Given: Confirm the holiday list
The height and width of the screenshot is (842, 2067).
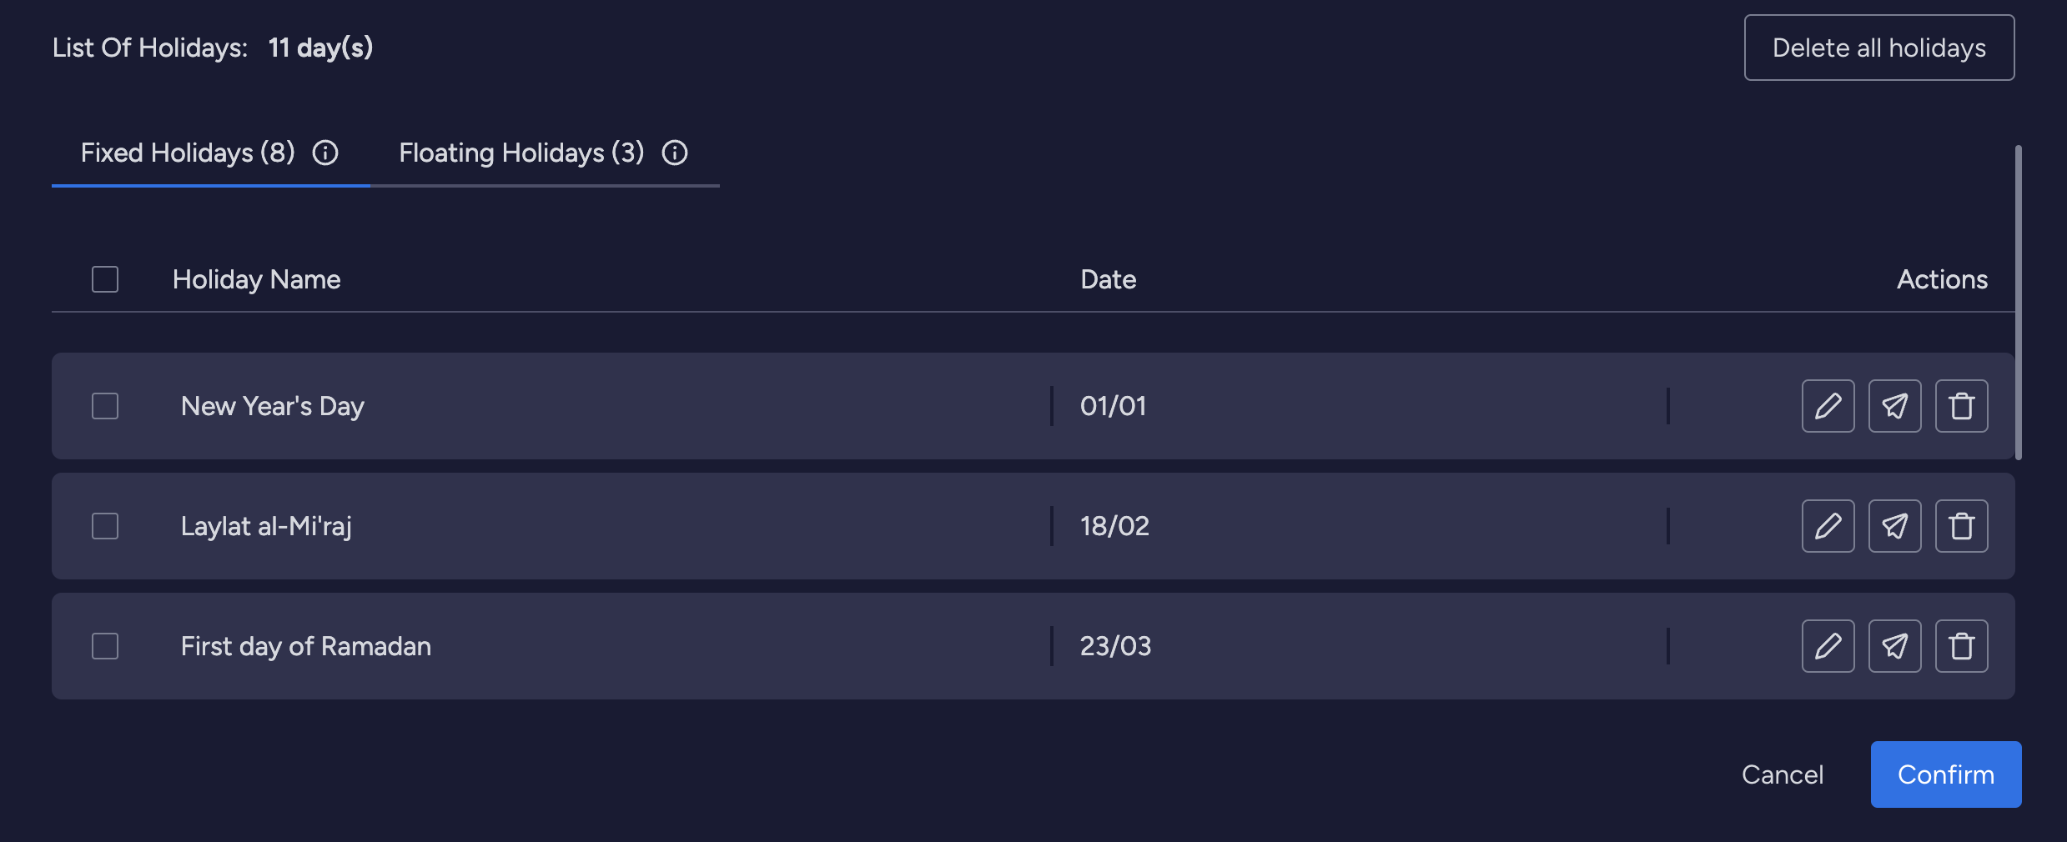Looking at the screenshot, I should (1945, 774).
